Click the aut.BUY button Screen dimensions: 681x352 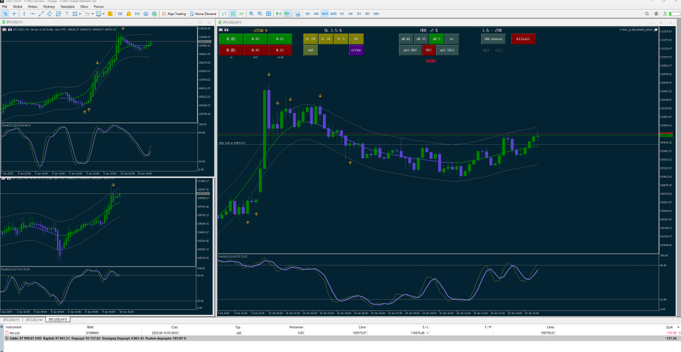(x=410, y=50)
